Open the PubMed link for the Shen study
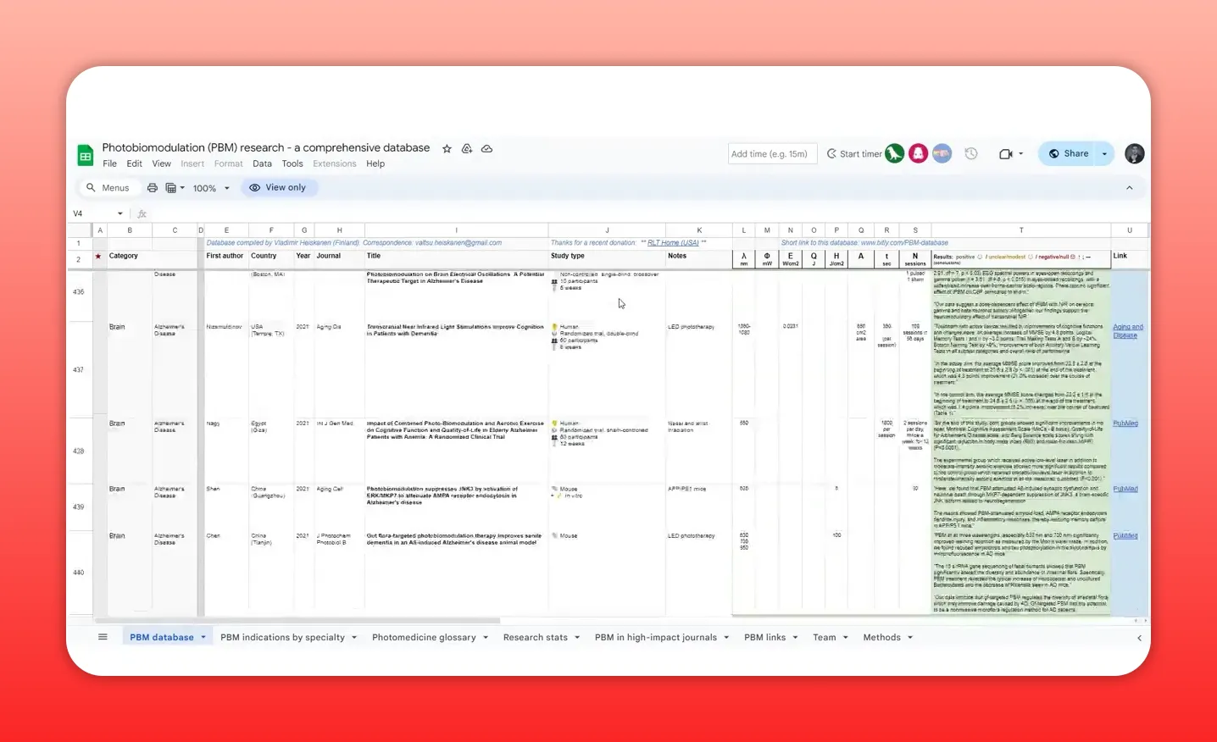 click(1125, 489)
